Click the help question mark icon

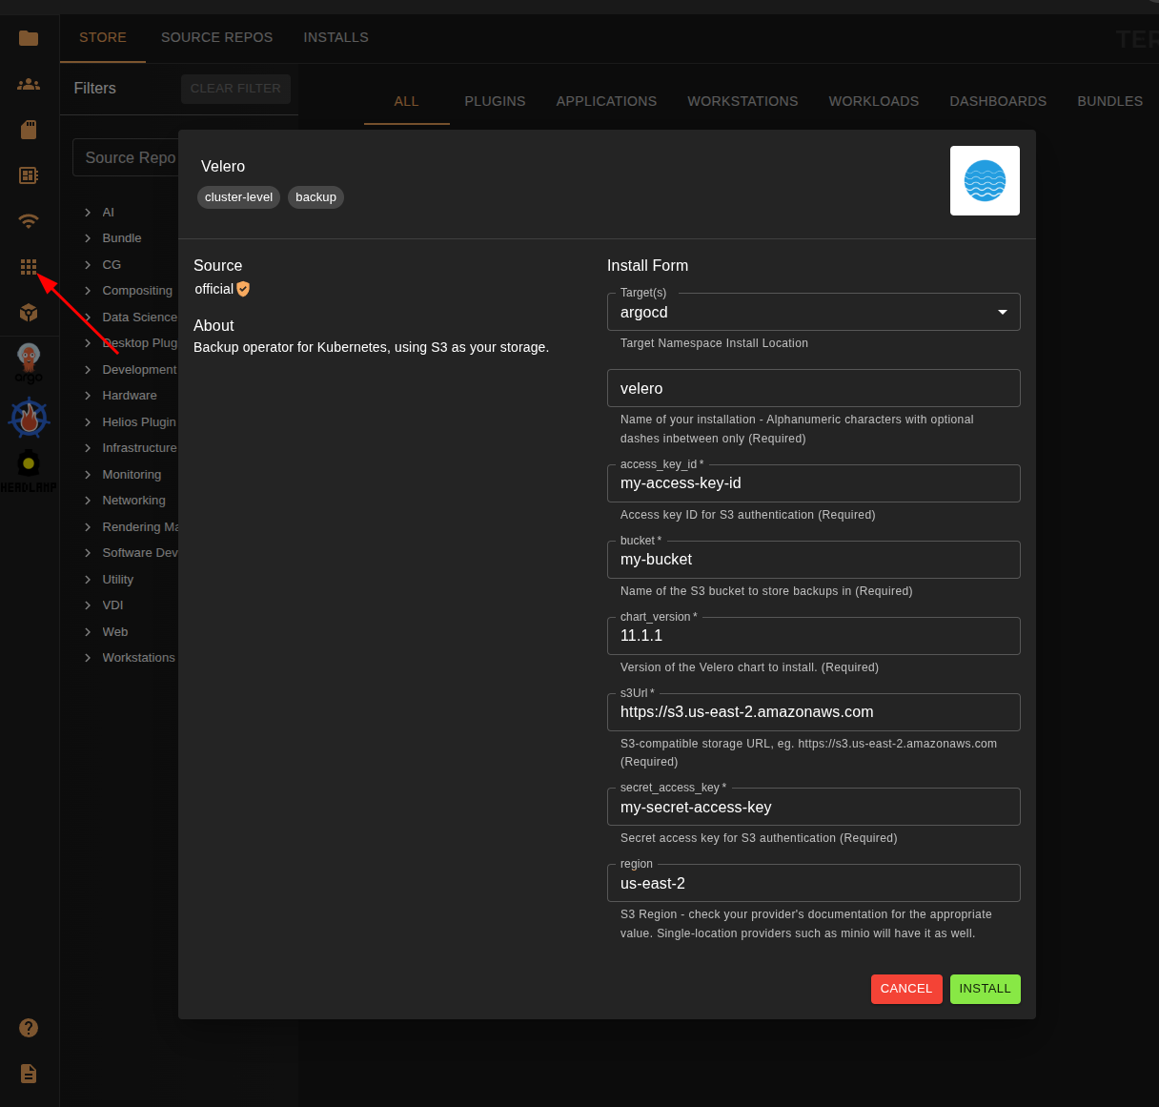tap(29, 1027)
